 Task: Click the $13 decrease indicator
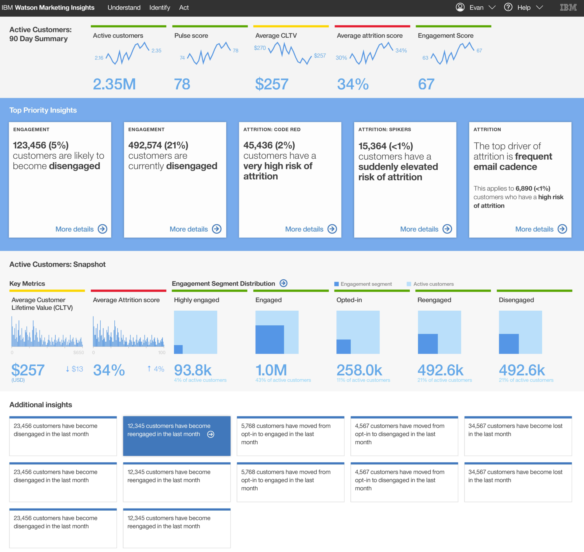click(x=74, y=369)
